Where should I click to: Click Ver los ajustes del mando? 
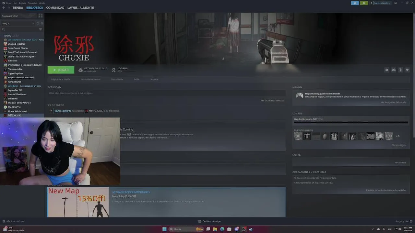pos(394,102)
